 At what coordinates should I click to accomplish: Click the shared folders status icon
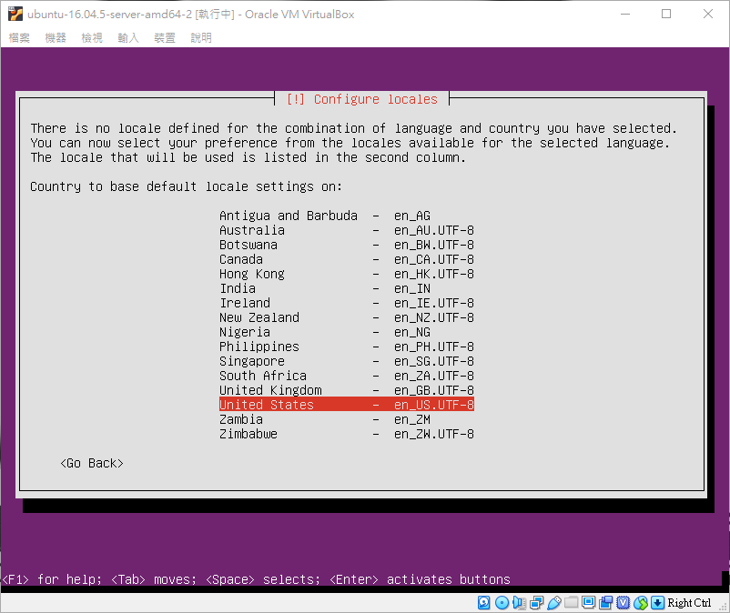tap(571, 603)
